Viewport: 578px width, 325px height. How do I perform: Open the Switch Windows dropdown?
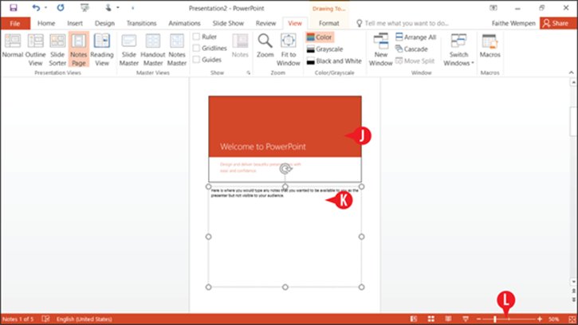tap(458, 49)
